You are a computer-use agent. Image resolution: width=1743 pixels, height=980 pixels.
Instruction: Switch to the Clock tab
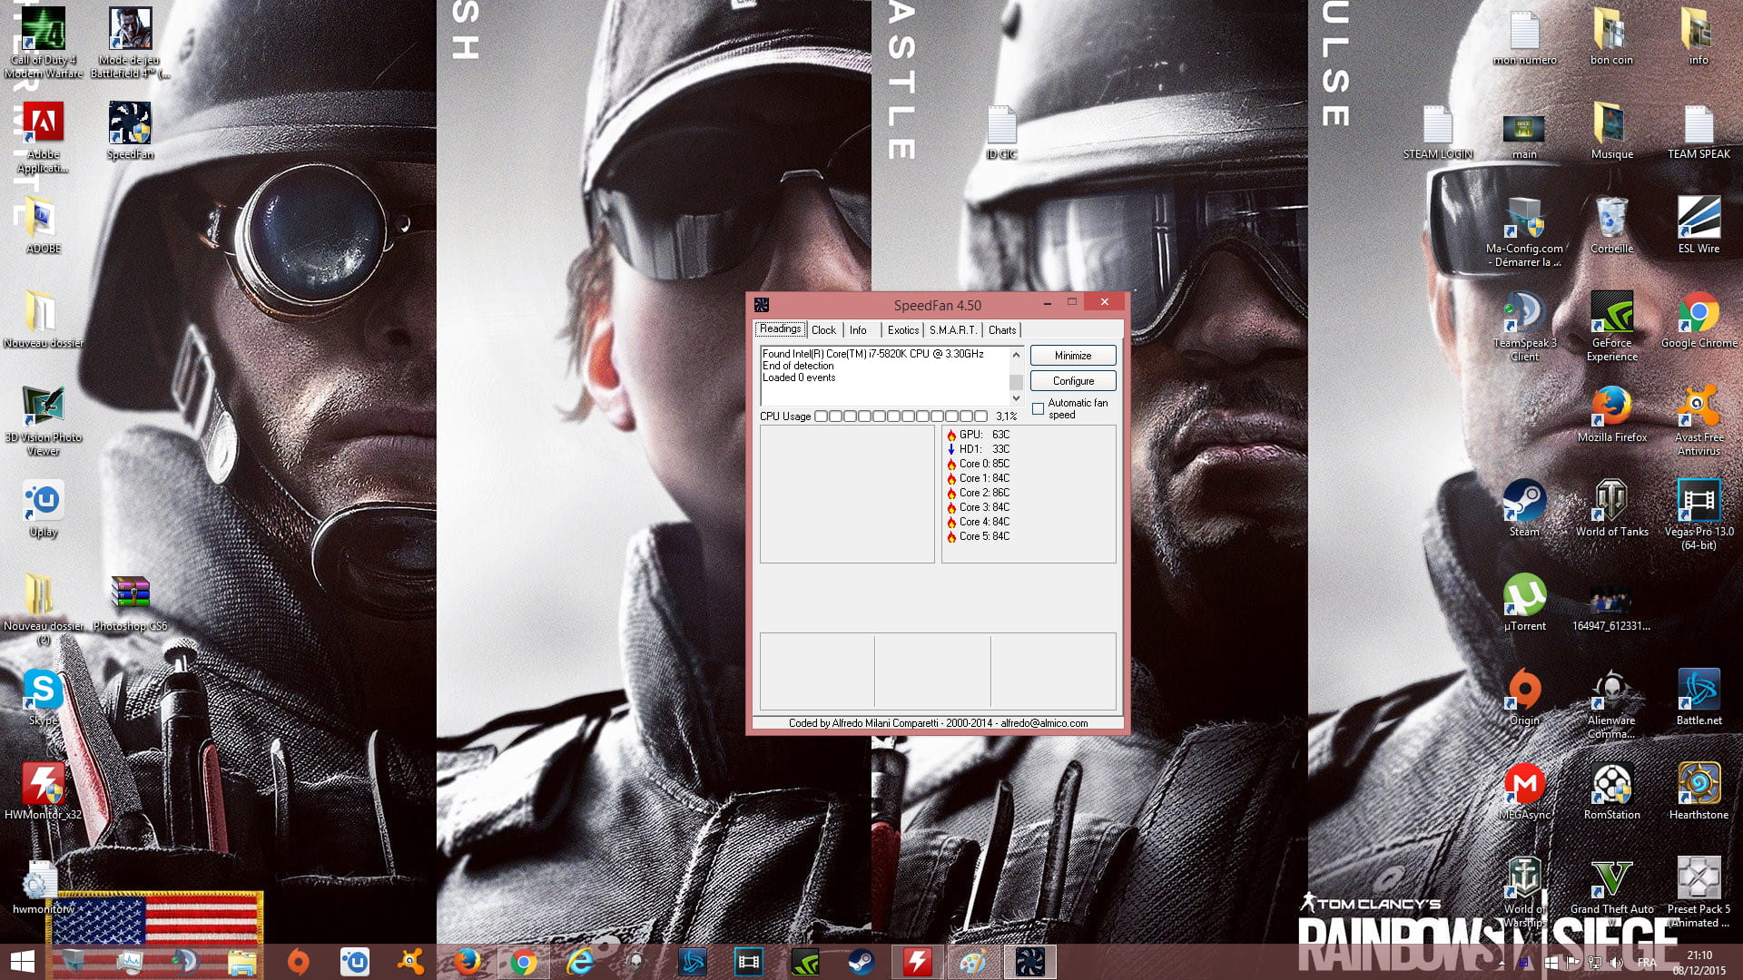823,330
